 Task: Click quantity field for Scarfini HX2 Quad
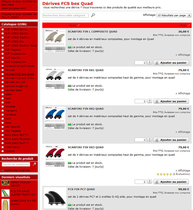[140, 140]
